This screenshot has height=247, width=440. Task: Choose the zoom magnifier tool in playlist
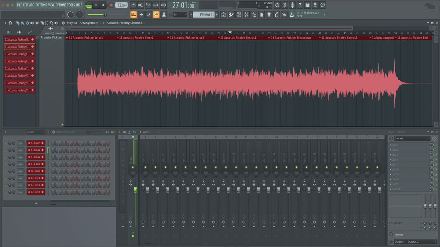pos(51,23)
